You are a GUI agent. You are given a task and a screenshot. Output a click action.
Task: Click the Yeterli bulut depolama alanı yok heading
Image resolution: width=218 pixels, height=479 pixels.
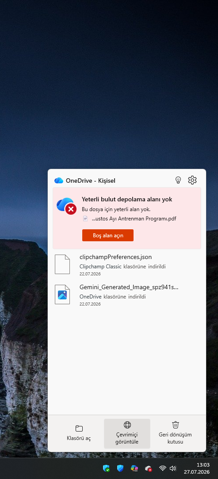(127, 200)
